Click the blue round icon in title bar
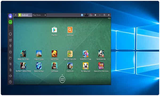The image size is (160, 96). click(82, 15)
